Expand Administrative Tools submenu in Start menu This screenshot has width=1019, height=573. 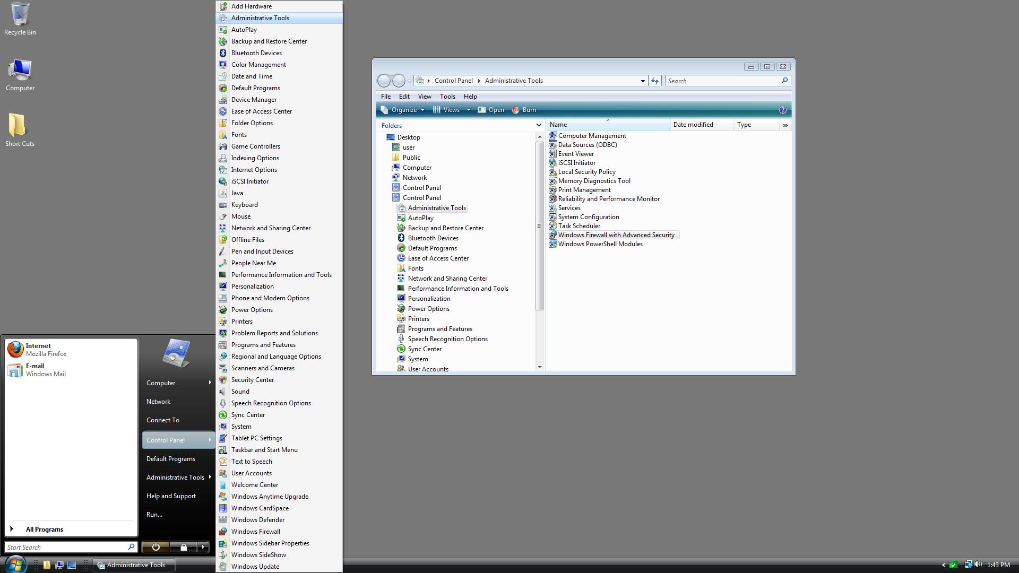pos(210,477)
